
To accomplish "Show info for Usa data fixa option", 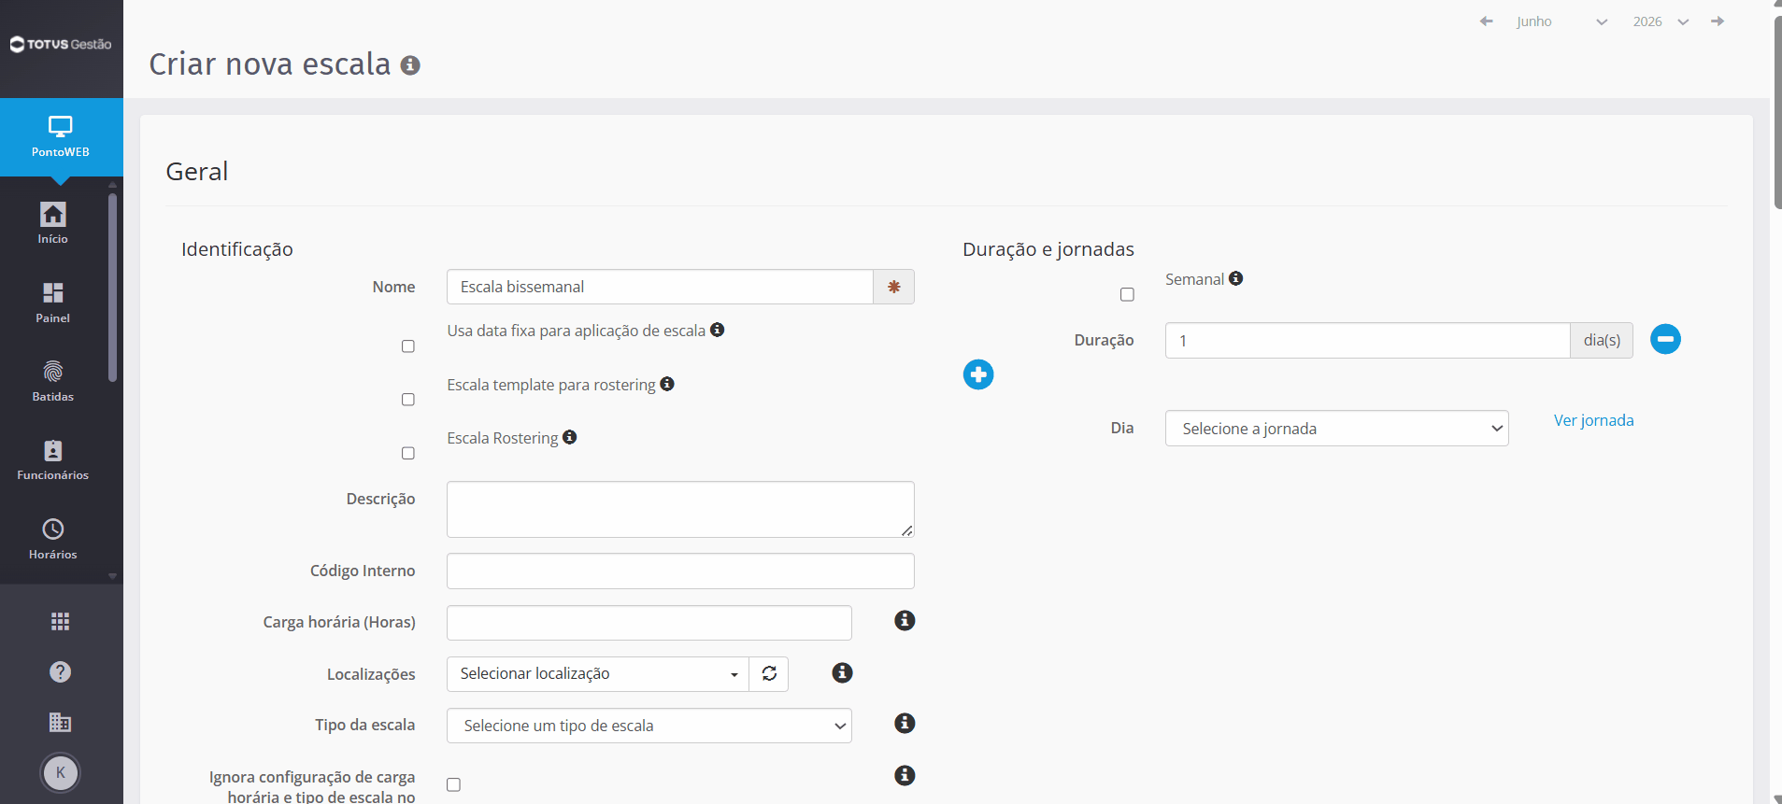I will tap(718, 330).
